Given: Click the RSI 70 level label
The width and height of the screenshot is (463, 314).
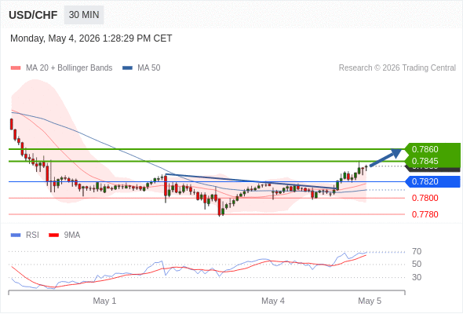Looking at the screenshot, I should coord(417,252).
